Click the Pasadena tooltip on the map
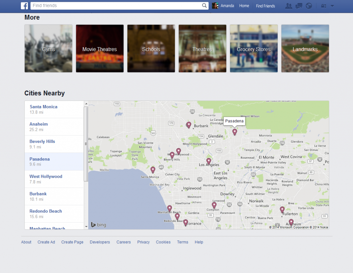Viewport: 353px width, 273px height. 234,121
